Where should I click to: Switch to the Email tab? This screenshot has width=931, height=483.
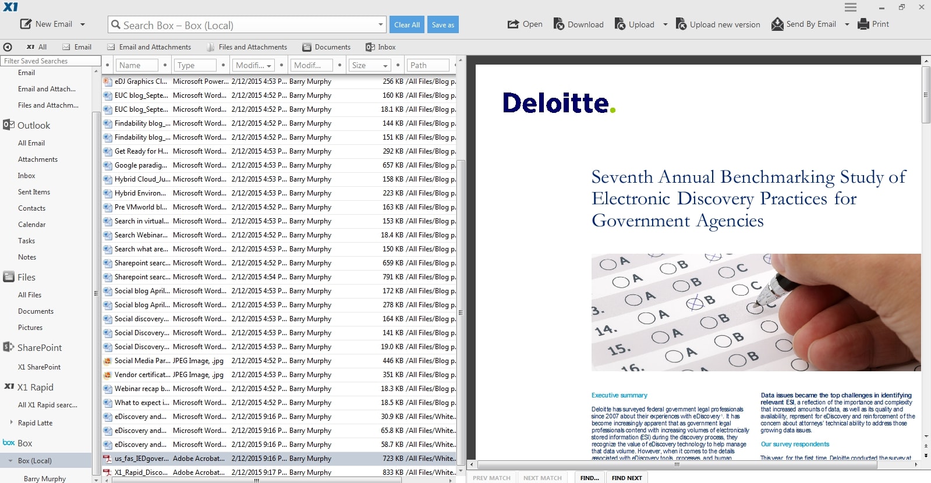pyautogui.click(x=77, y=47)
